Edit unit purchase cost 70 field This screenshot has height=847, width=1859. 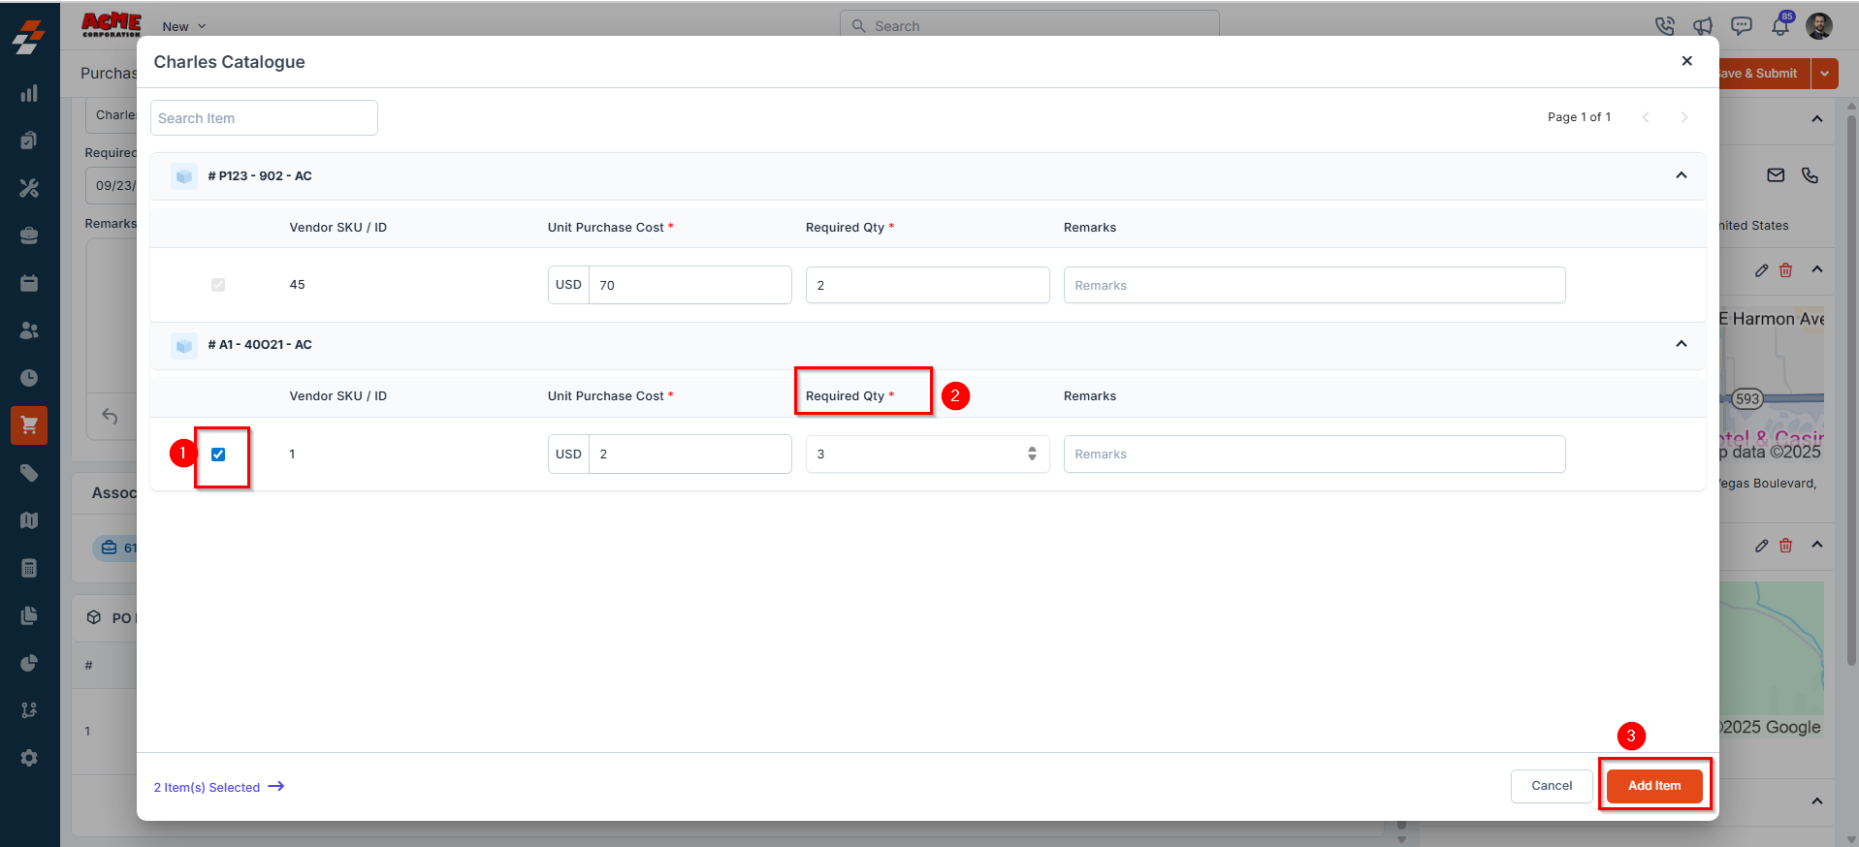tap(690, 285)
